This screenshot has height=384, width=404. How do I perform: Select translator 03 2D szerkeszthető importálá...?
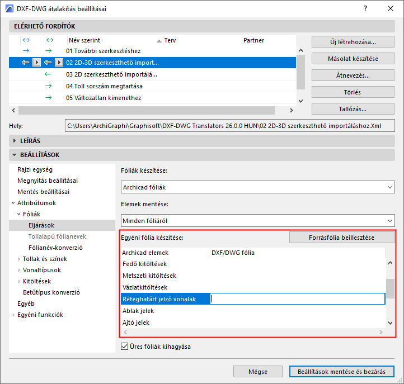152,74
